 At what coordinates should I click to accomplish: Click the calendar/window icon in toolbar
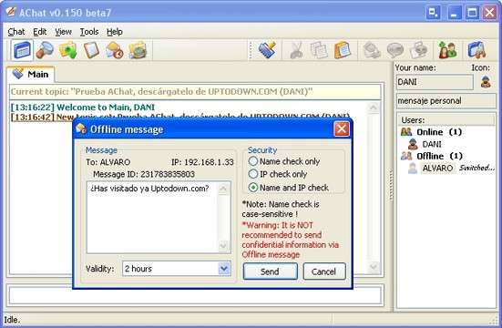[x=22, y=50]
